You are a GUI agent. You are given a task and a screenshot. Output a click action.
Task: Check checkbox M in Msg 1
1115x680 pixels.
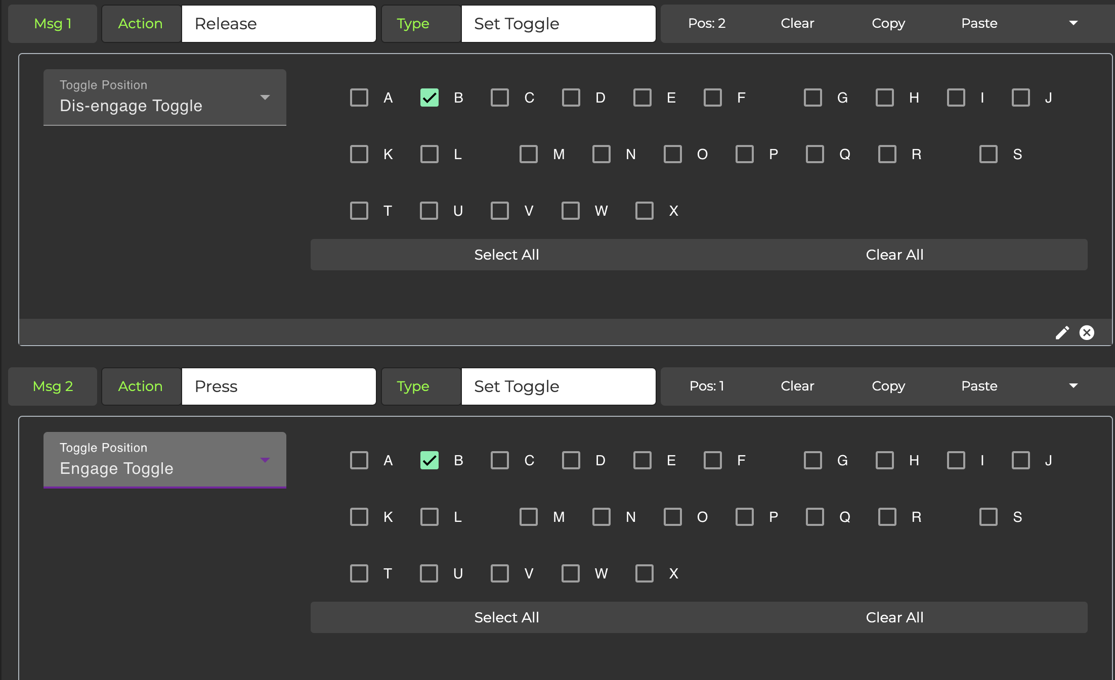click(529, 154)
